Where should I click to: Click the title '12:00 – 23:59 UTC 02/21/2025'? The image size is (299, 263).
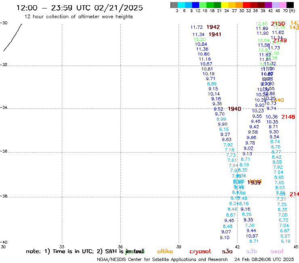[x=80, y=8]
